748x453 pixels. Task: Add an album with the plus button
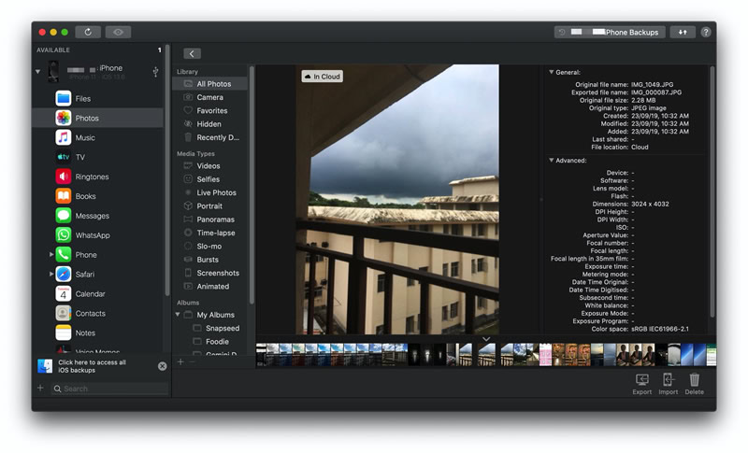tap(180, 362)
